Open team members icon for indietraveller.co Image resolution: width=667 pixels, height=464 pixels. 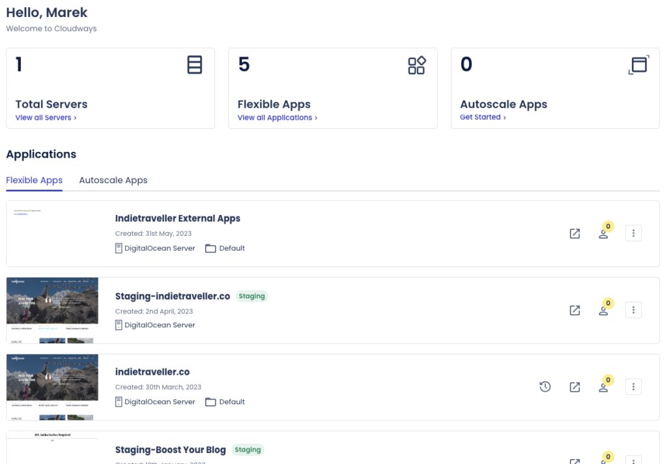coord(603,387)
